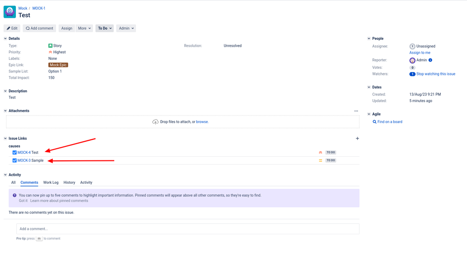This screenshot has width=467, height=253.
Task: Switch to the All activity tab
Action: coord(14,182)
